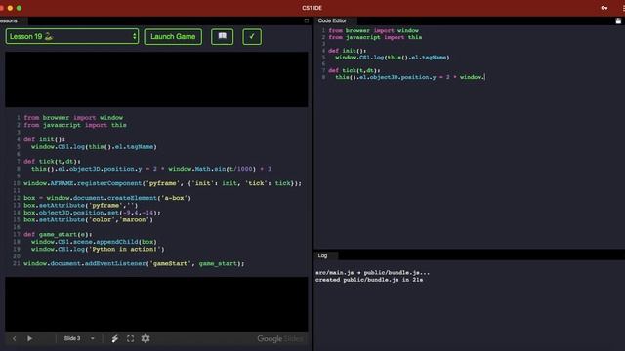Image resolution: width=625 pixels, height=351 pixels.
Task: Click the yellow minimize window button
Action: 10,8
